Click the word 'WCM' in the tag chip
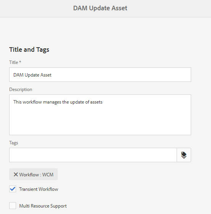Viewport: 211px width, 214px height. point(48,174)
